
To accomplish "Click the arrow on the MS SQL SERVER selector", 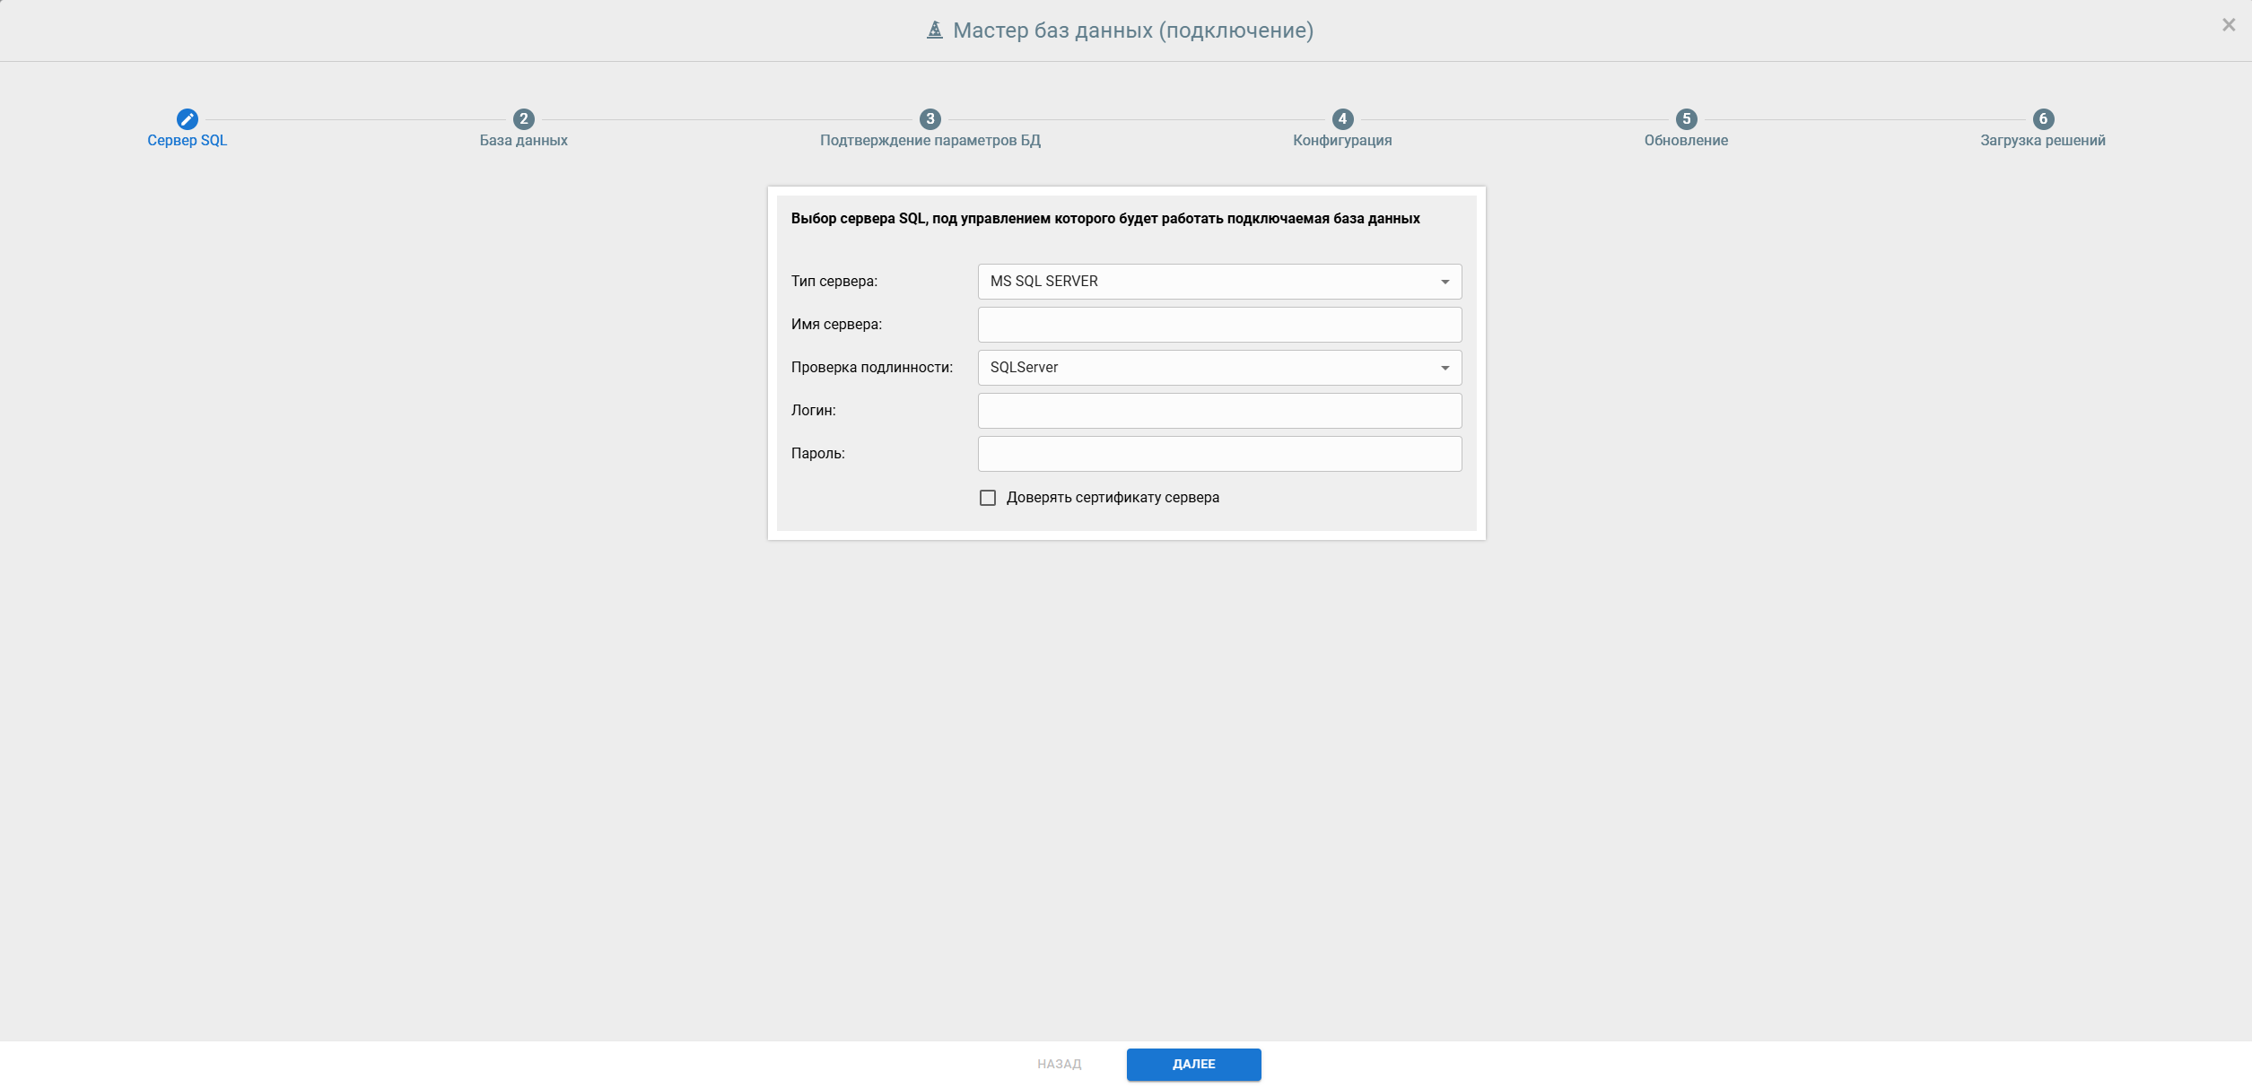I will tap(1445, 281).
